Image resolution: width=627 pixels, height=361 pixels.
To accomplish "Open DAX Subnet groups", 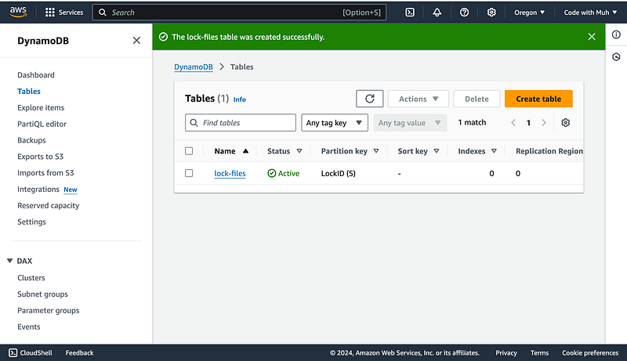I will click(43, 294).
